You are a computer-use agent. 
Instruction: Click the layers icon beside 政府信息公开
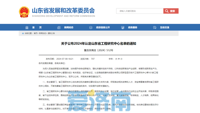[91, 28]
